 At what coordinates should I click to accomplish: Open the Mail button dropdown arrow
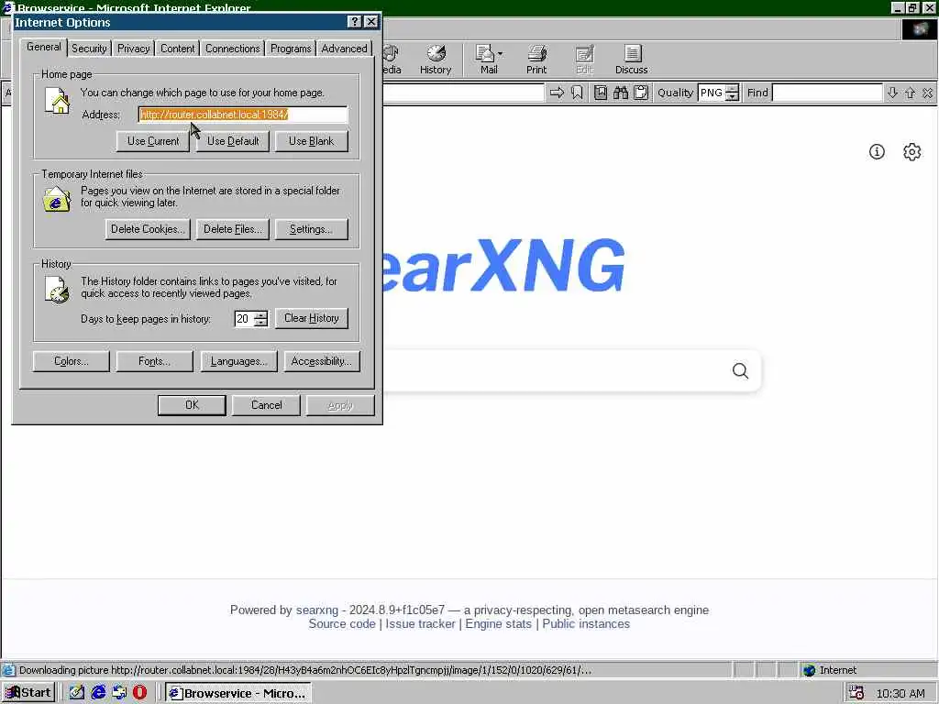501,54
